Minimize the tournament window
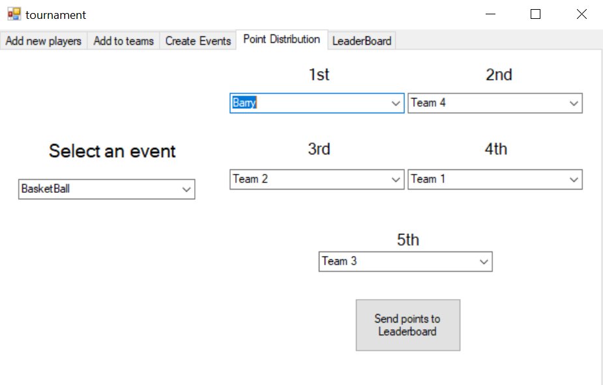 [x=490, y=14]
